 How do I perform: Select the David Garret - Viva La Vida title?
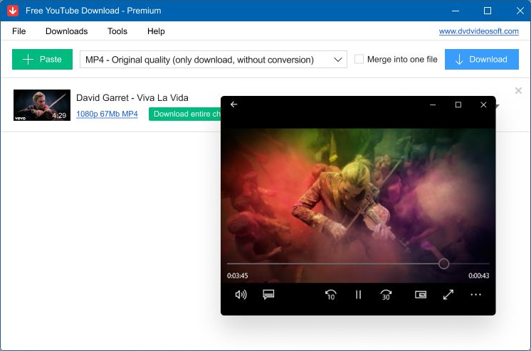132,98
